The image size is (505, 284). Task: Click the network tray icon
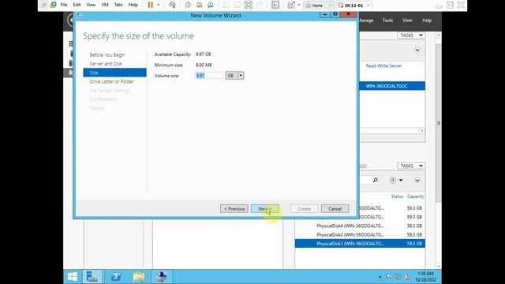point(398,277)
